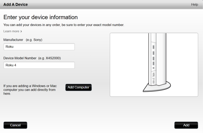Image resolution: width=203 pixels, height=133 pixels.
Task: Click the Add button to confirm
Action: (186, 125)
